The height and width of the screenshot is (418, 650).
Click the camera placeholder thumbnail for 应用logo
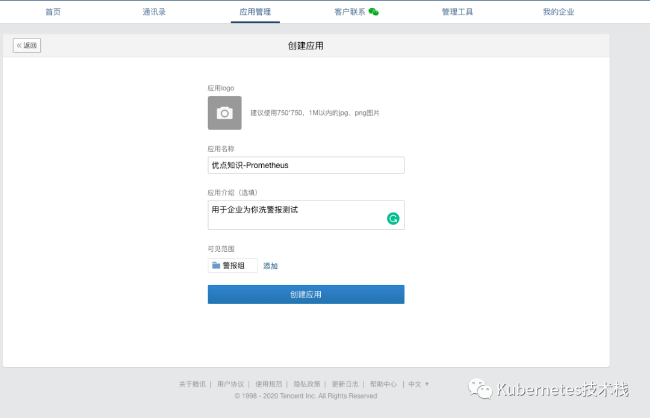(224, 113)
